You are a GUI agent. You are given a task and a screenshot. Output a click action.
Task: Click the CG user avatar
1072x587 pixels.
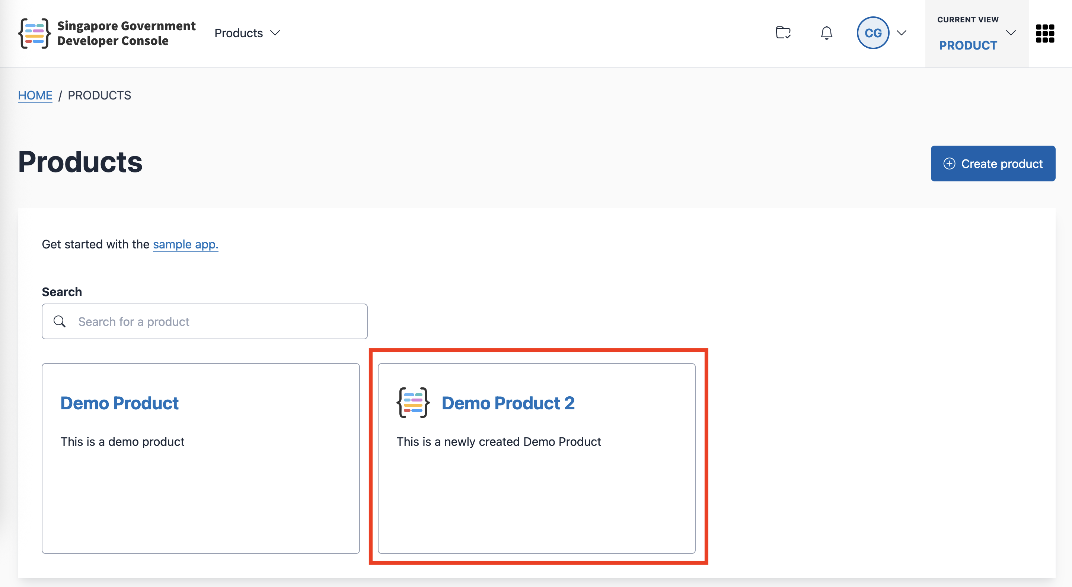[872, 33]
